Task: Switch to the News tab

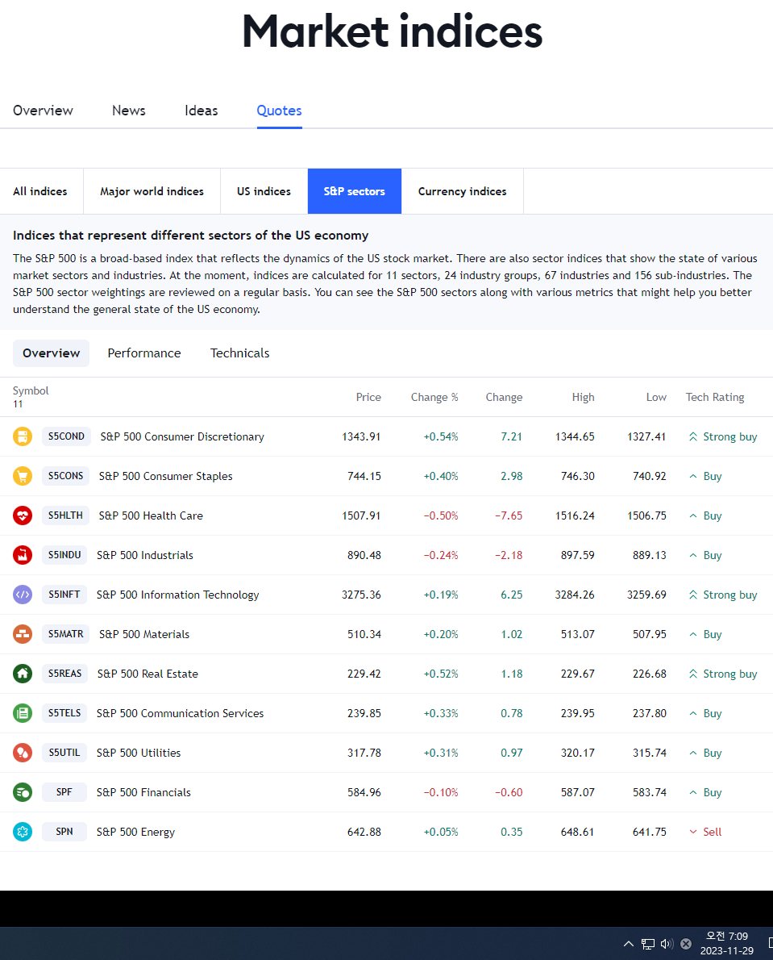Action: pos(128,111)
